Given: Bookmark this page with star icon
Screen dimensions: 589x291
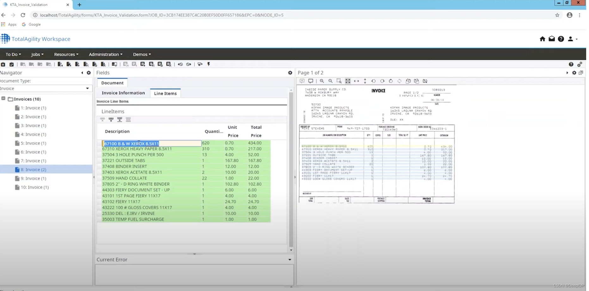Looking at the screenshot, I should pyautogui.click(x=557, y=15).
